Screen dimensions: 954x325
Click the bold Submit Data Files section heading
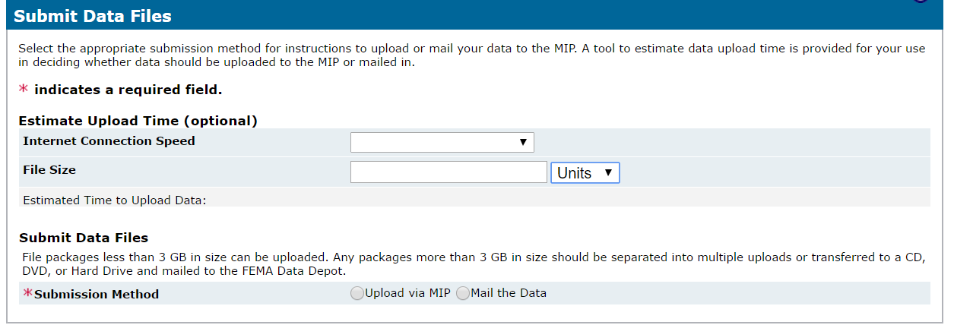84,238
